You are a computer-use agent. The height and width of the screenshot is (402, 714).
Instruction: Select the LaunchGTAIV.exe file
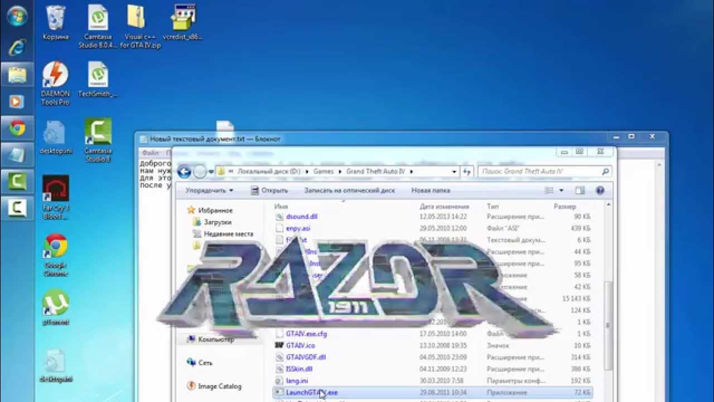[432, 393]
